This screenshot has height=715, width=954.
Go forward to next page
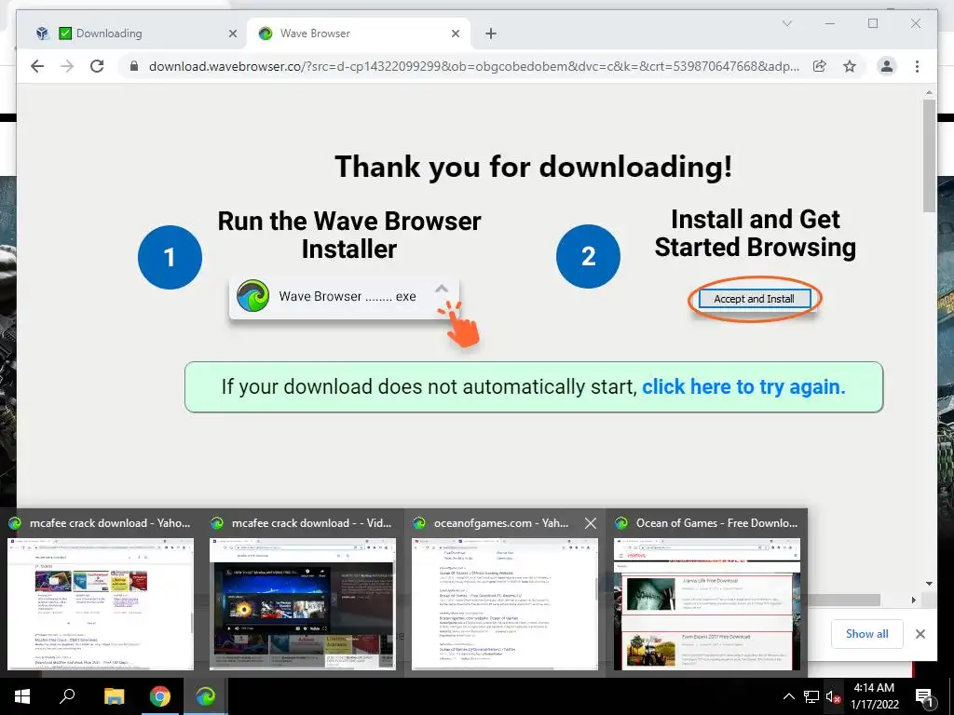(x=67, y=66)
